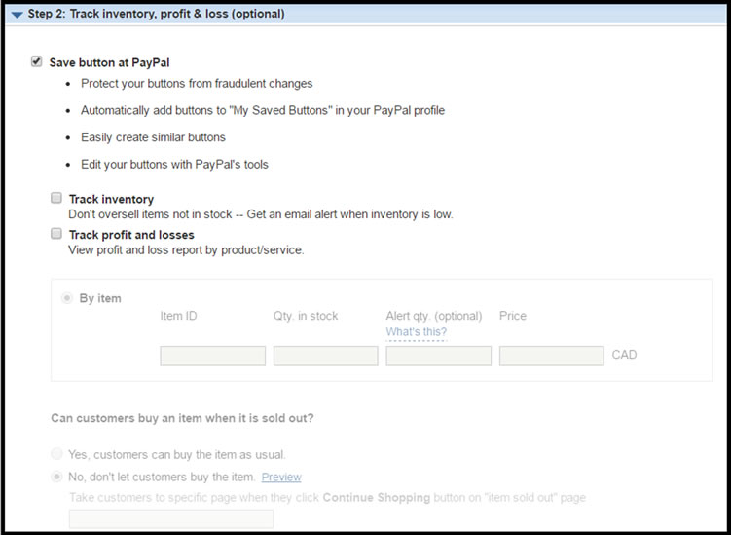Screen dimensions: 731x535
Task: Enable the Track inventory checkbox
Action: click(56, 198)
